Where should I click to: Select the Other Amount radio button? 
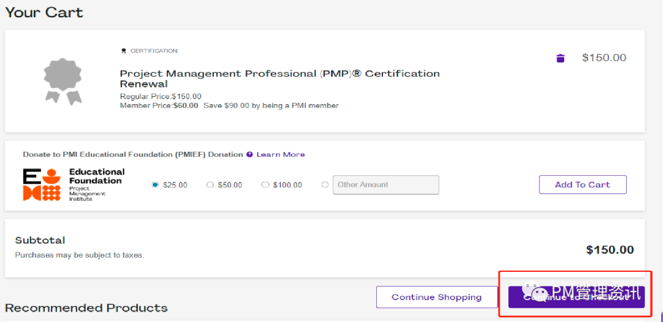(325, 185)
